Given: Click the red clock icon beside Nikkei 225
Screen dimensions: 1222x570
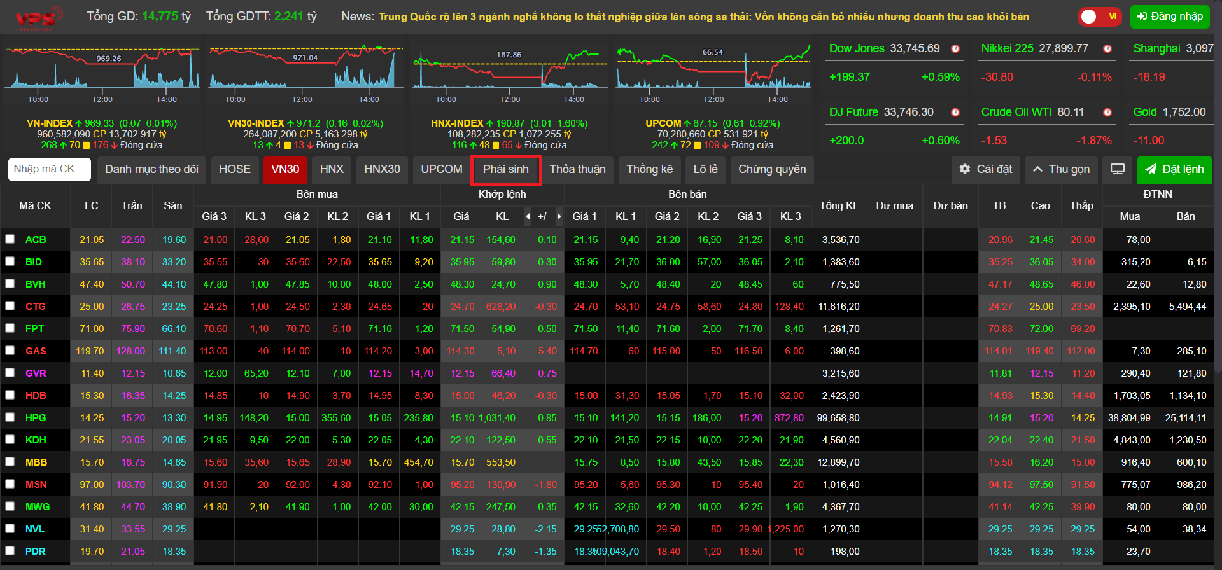Looking at the screenshot, I should coord(1107,49).
